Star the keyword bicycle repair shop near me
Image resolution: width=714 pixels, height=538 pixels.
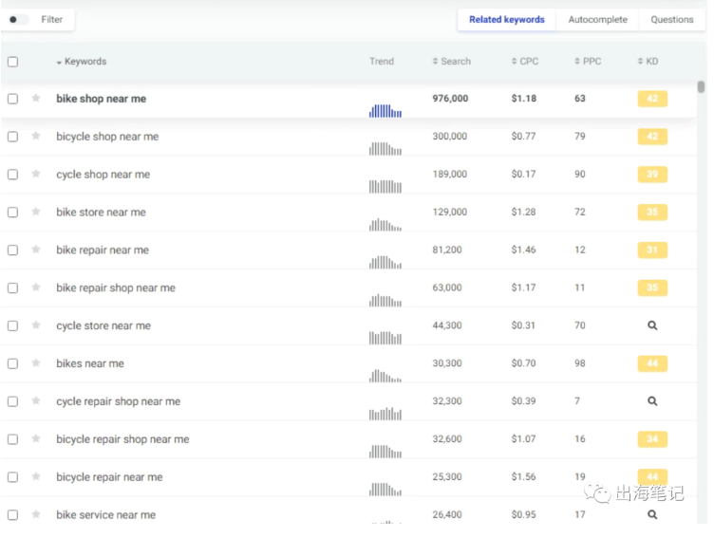point(36,438)
